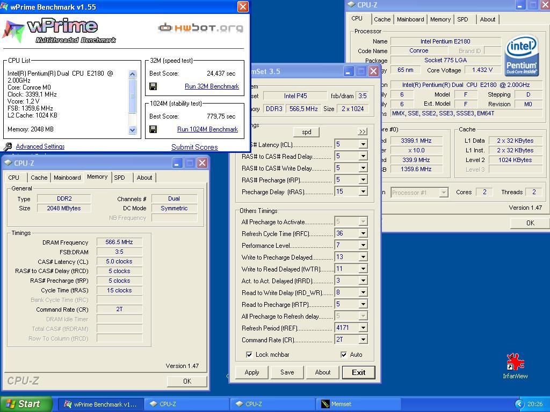Click the wPrime logo image
Screen dimensions: 550x412
pos(59,31)
